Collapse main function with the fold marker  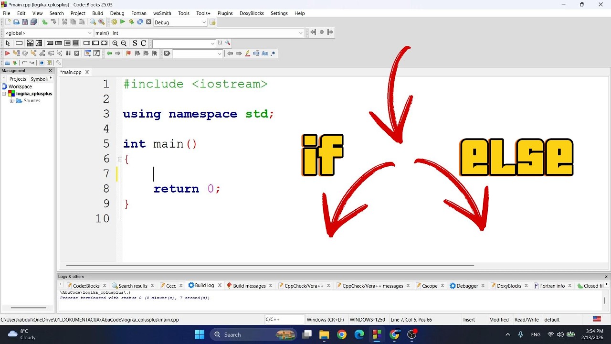[x=120, y=159]
